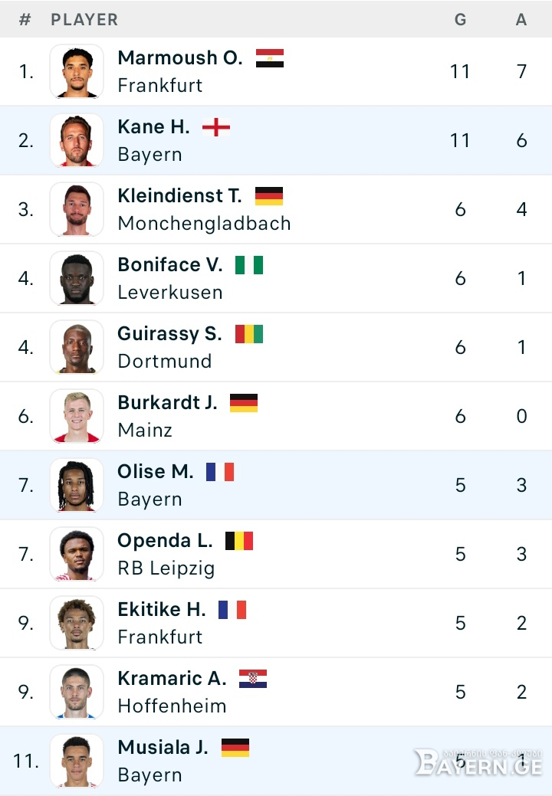Open the Musiala J. player link
Viewport: 552px width, 796px height.
[x=163, y=747]
